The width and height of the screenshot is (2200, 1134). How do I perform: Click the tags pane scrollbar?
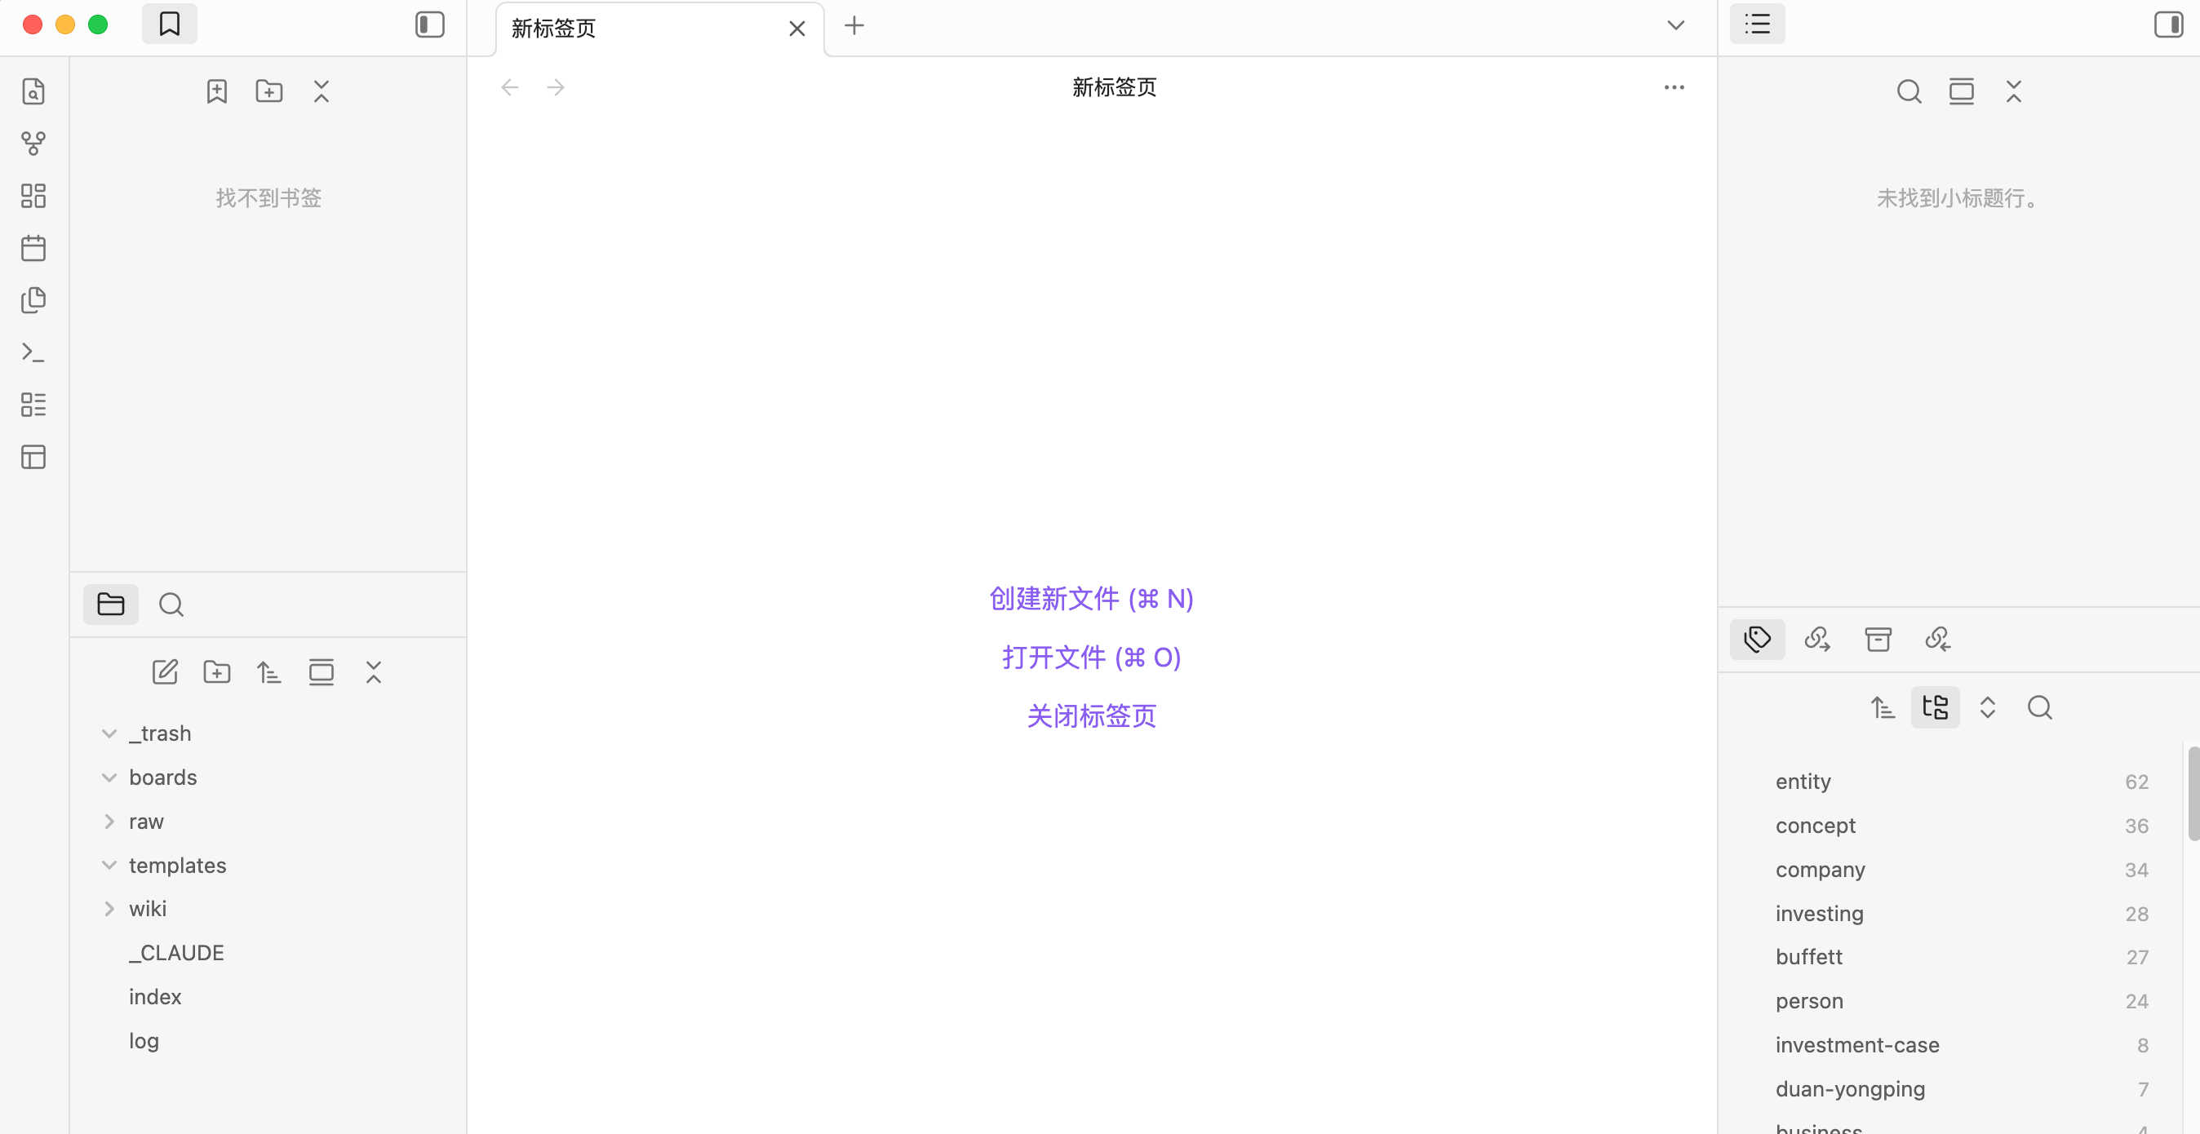pyautogui.click(x=2193, y=793)
